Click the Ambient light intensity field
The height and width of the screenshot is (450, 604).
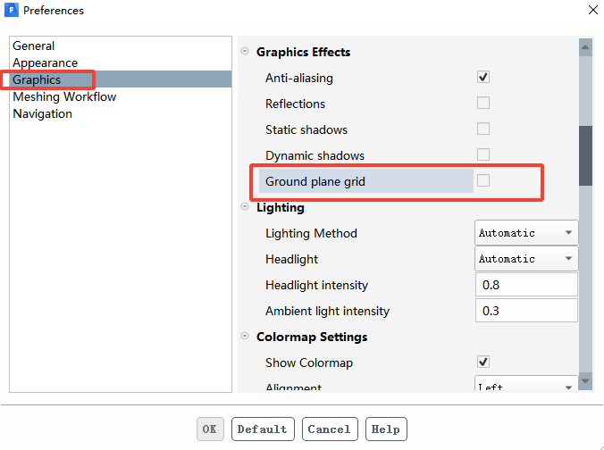click(526, 310)
